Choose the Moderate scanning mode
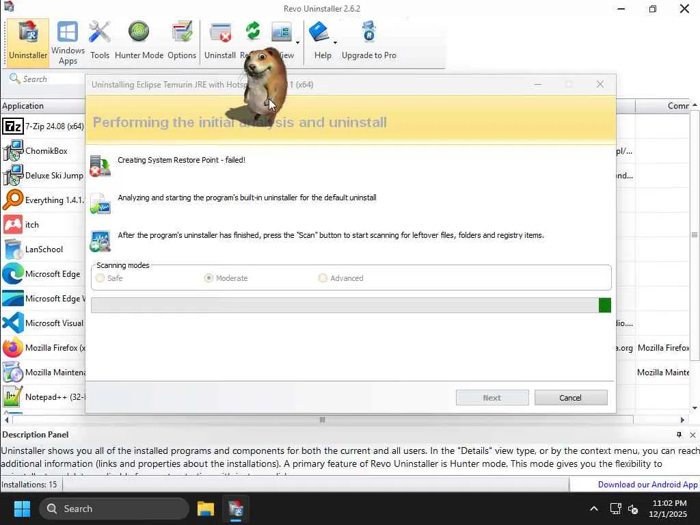Image resolution: width=700 pixels, height=525 pixels. [x=208, y=278]
